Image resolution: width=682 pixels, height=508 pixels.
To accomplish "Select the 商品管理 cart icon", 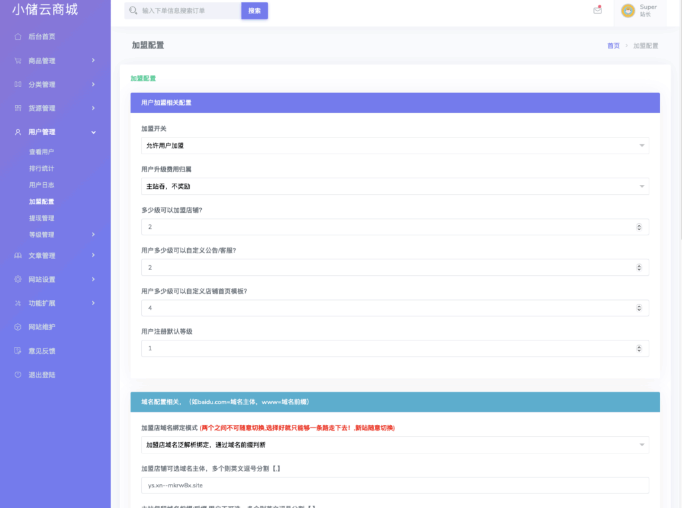I will [17, 61].
